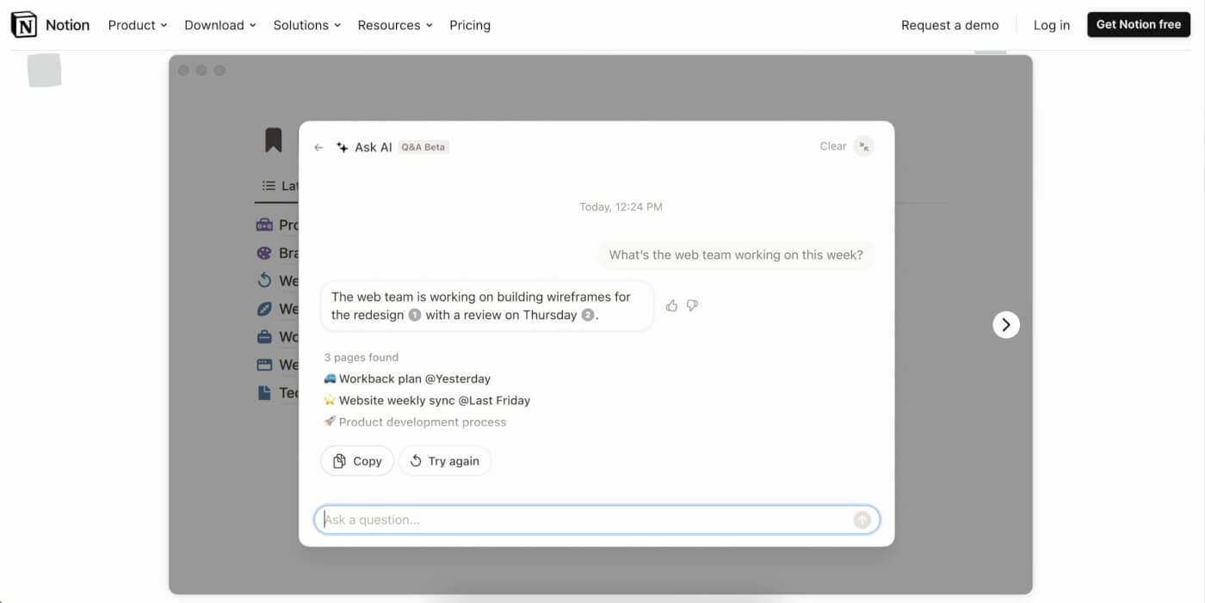Select the Copy button's clipboard icon
Image resolution: width=1205 pixels, height=603 pixels.
[339, 460]
